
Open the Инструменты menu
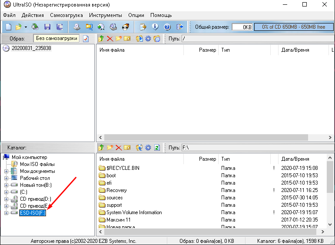106,15
